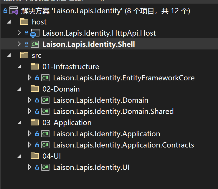Click the host folder icon
Image resolution: width=218 pixels, height=189 pixels.
click(24, 22)
